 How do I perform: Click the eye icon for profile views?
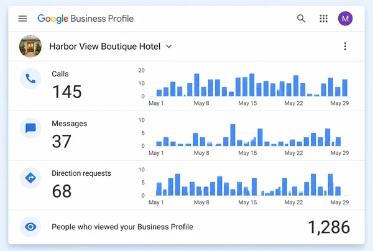pos(30,227)
